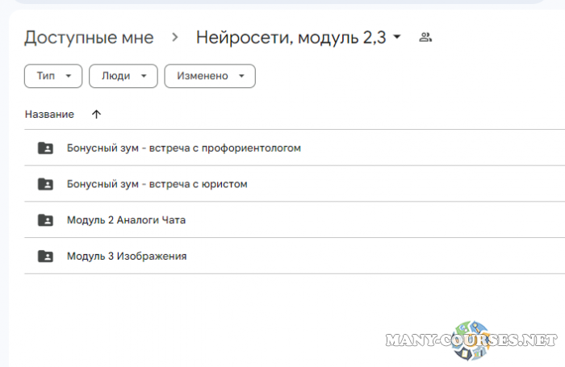Click the shared folder icon for встреча с юристом
The height and width of the screenshot is (367, 565).
46,184
